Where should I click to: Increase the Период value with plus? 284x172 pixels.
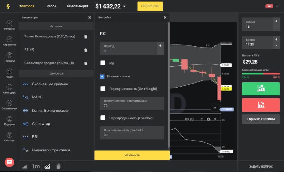point(160,45)
